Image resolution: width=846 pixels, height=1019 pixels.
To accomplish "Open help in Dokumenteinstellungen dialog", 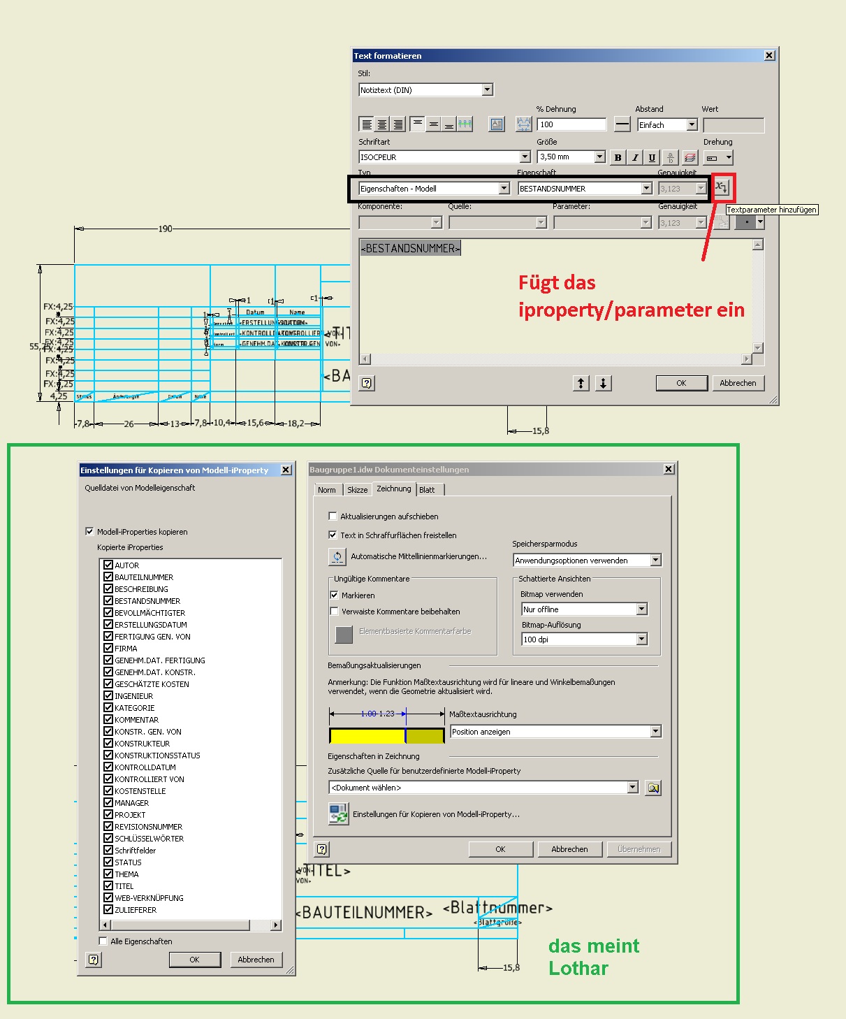I will click(x=322, y=849).
